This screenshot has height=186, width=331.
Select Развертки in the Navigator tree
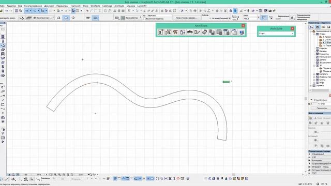[324, 54]
